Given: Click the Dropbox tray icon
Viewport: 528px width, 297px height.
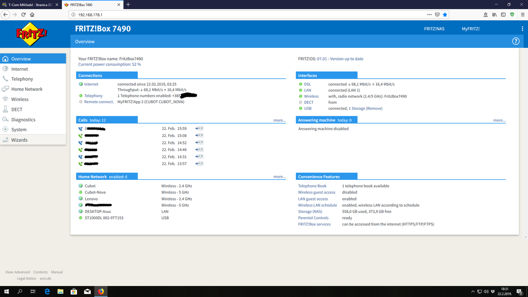Looking at the screenshot, I should click(494, 291).
